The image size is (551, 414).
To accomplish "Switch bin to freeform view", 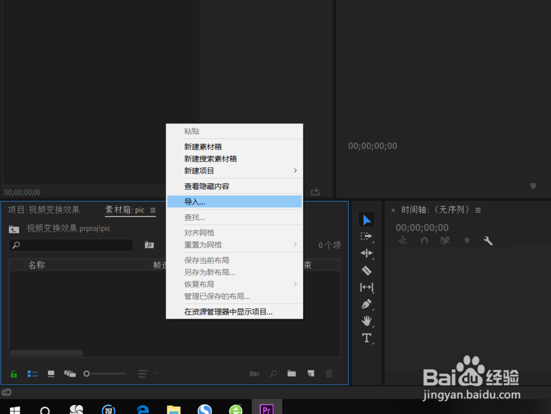I will coord(70,374).
